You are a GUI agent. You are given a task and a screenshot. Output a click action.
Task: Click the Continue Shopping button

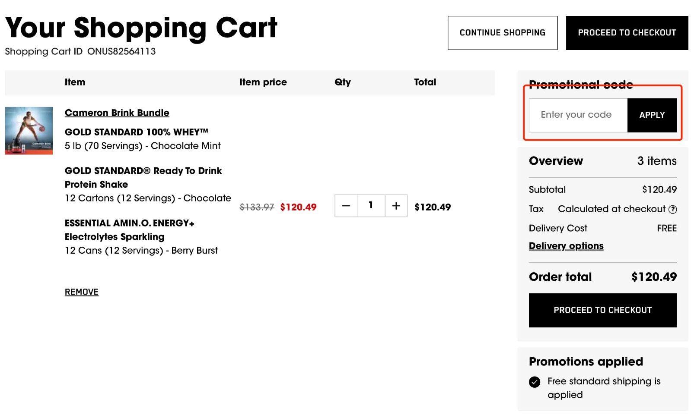(x=502, y=32)
